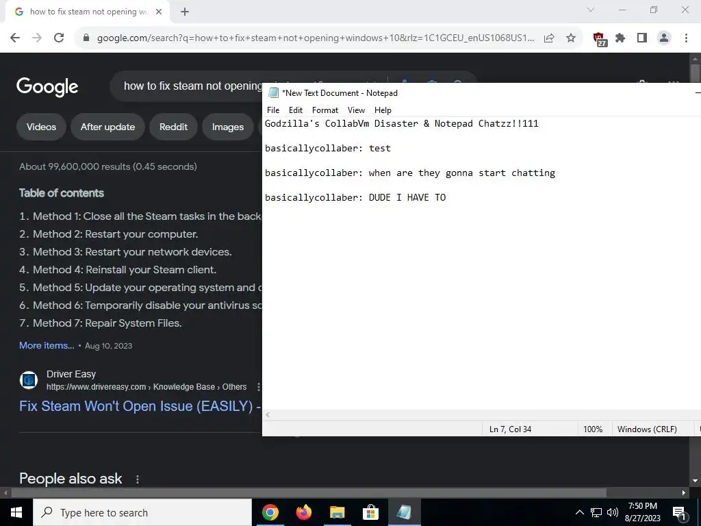Click the lock site info icon
Image resolution: width=701 pixels, height=526 pixels.
point(87,38)
